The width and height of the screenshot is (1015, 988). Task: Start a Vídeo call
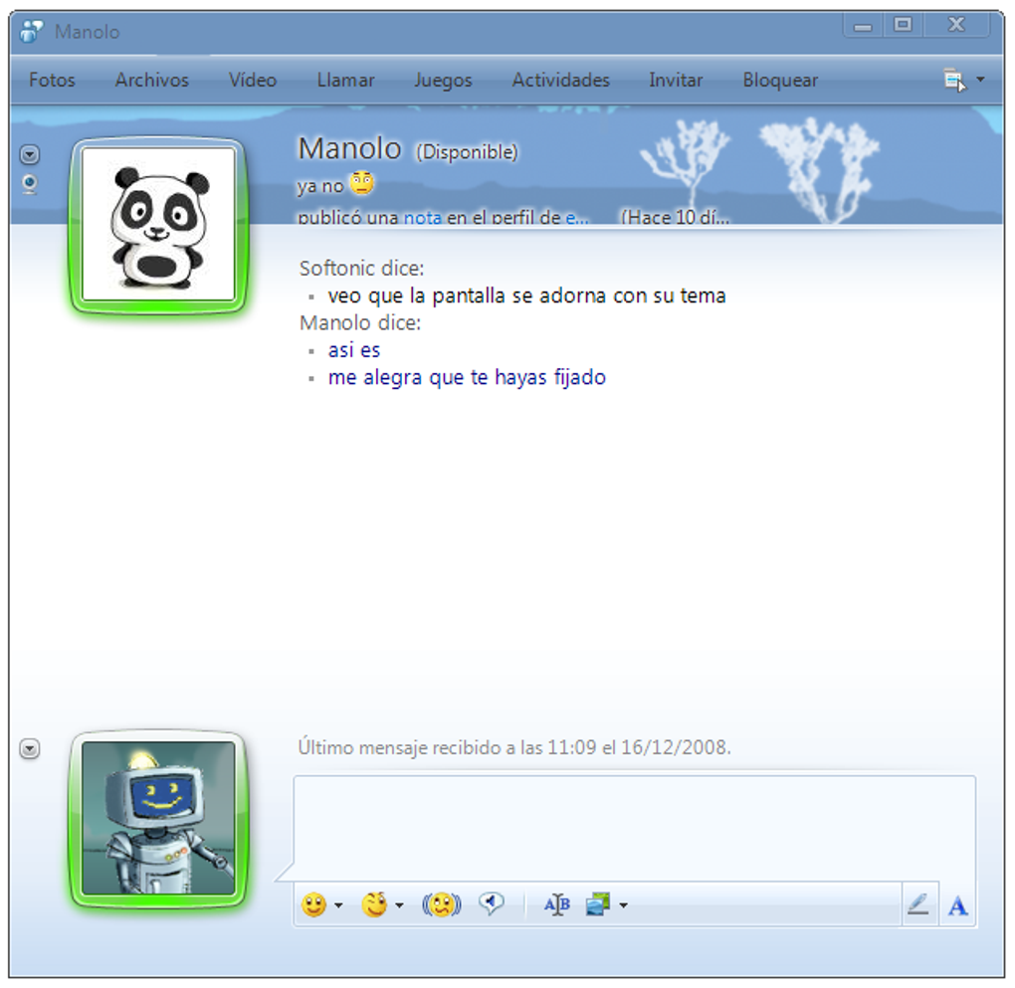click(253, 81)
